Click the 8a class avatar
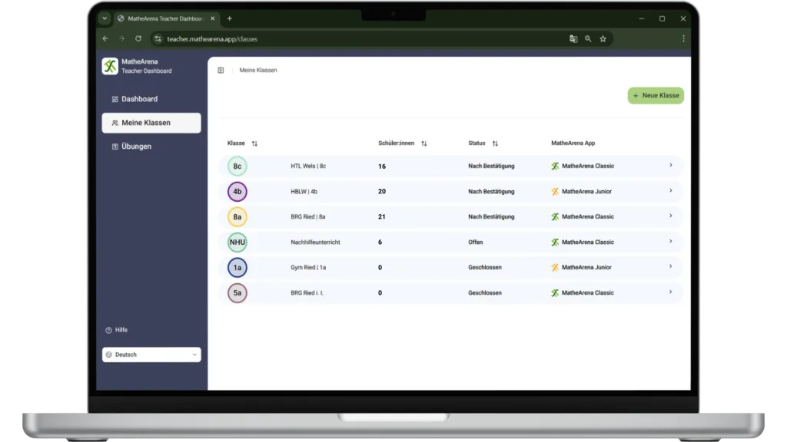The width and height of the screenshot is (787, 442). pyautogui.click(x=237, y=217)
